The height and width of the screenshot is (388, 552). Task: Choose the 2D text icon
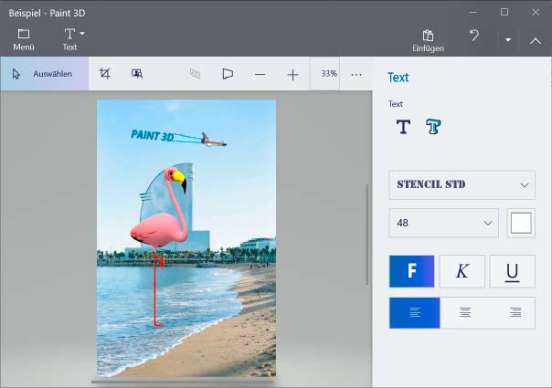coord(403,127)
